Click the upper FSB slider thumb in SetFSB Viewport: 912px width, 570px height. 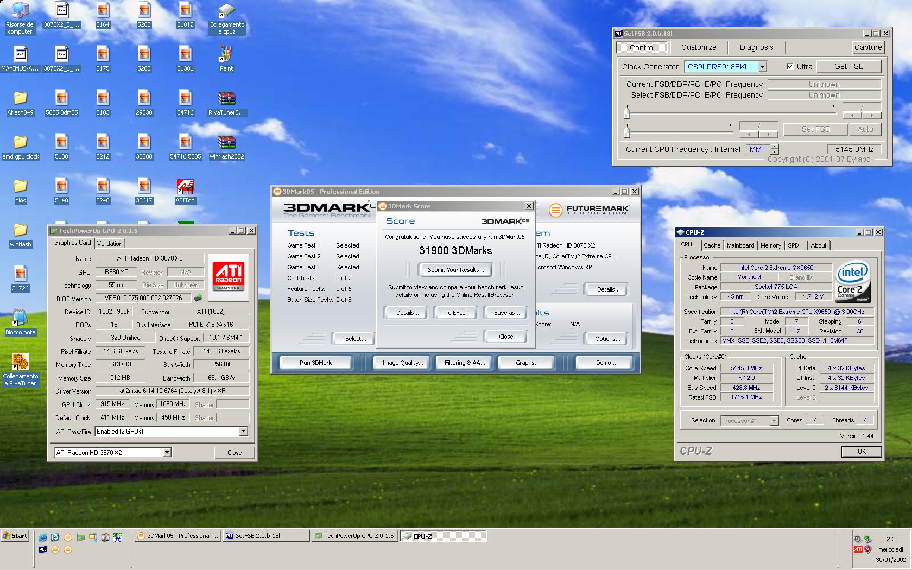(627, 112)
